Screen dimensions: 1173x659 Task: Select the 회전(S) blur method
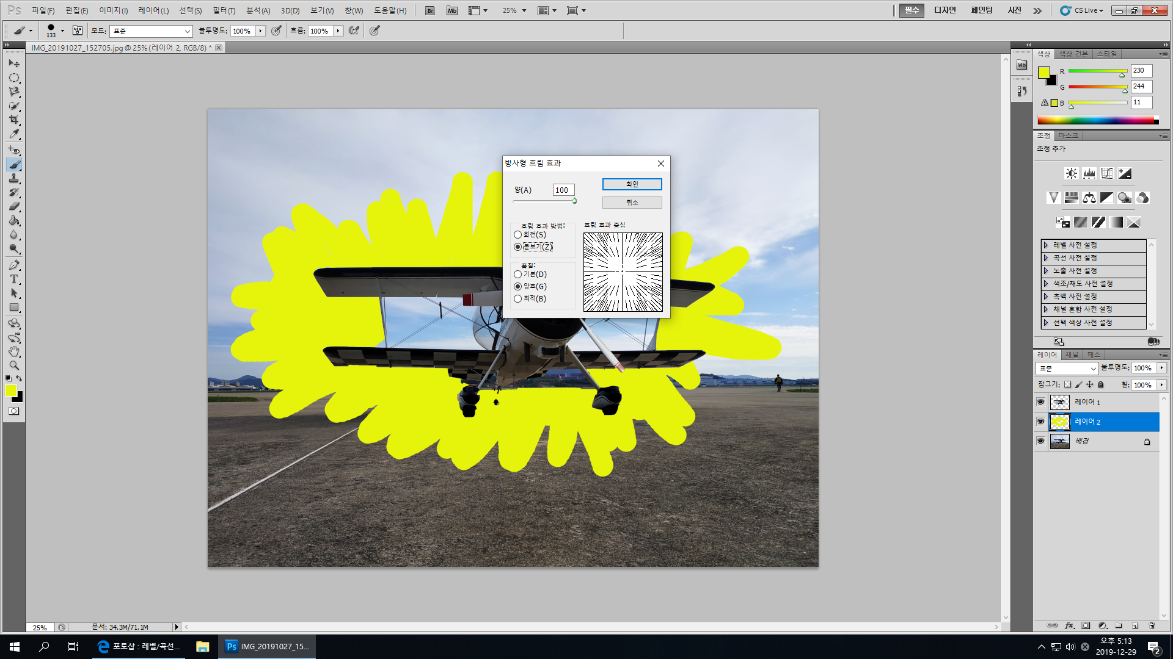tap(518, 235)
